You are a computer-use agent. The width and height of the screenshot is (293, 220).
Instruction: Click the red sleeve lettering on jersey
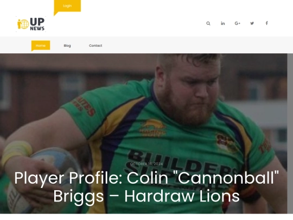[84, 106]
